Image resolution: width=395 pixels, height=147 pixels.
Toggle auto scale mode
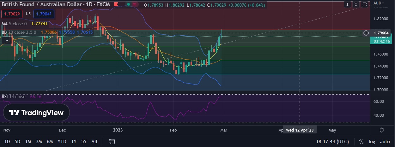pyautogui.click(x=385, y=142)
